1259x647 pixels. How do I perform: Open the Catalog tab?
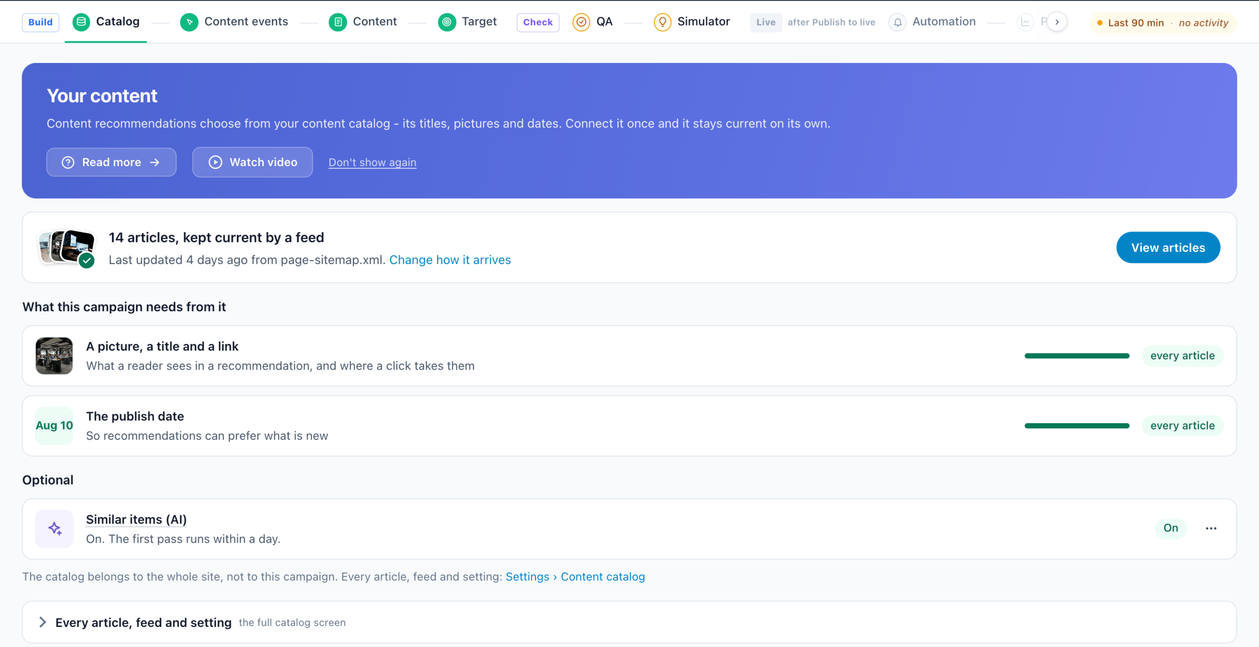106,22
